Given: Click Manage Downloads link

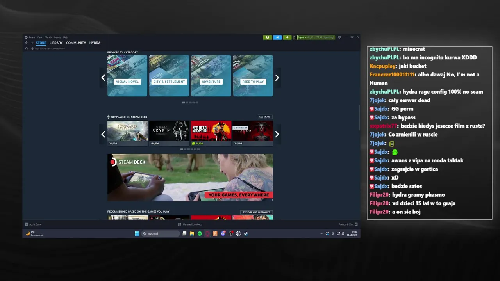Looking at the screenshot, I should click(192, 224).
